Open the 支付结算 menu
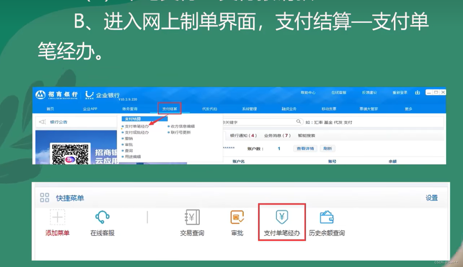 (170, 109)
